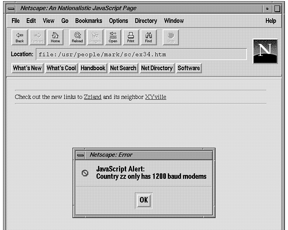Follow the XYville hyperlink
This screenshot has height=230, width=288.
tap(155, 97)
